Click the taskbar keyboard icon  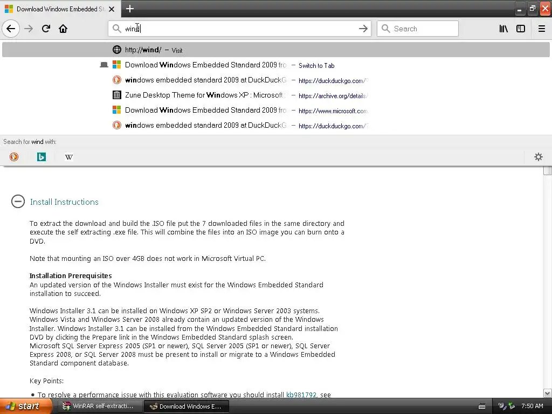click(482, 406)
